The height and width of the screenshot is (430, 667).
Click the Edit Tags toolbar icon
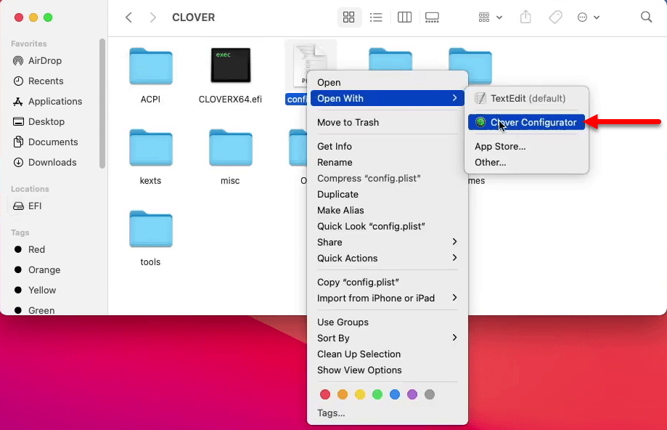[x=555, y=17]
